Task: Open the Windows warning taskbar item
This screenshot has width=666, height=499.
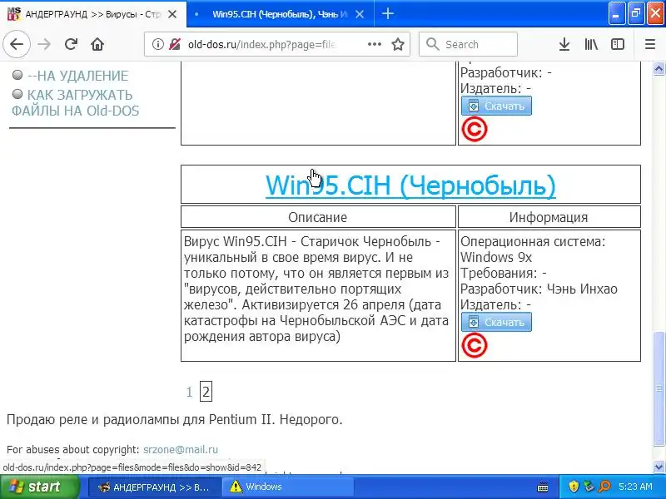Action: (x=287, y=487)
